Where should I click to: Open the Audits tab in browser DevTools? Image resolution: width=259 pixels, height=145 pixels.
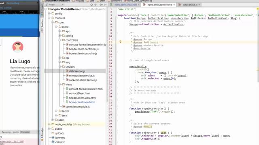coord(16,132)
